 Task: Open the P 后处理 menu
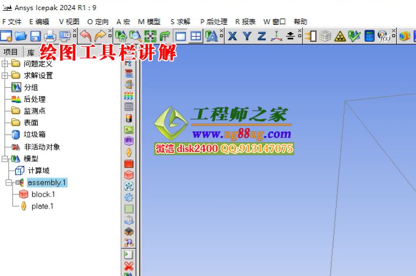[x=213, y=21]
